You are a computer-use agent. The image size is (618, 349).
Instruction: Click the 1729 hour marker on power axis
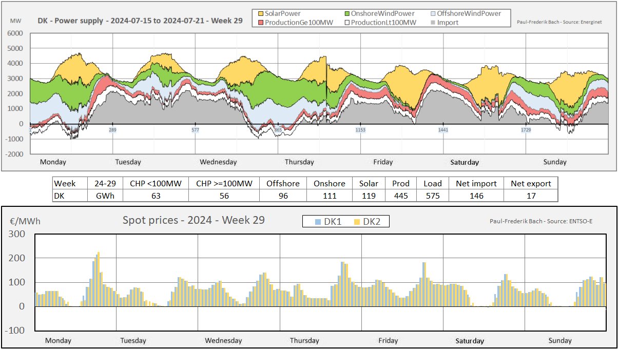[x=526, y=130]
